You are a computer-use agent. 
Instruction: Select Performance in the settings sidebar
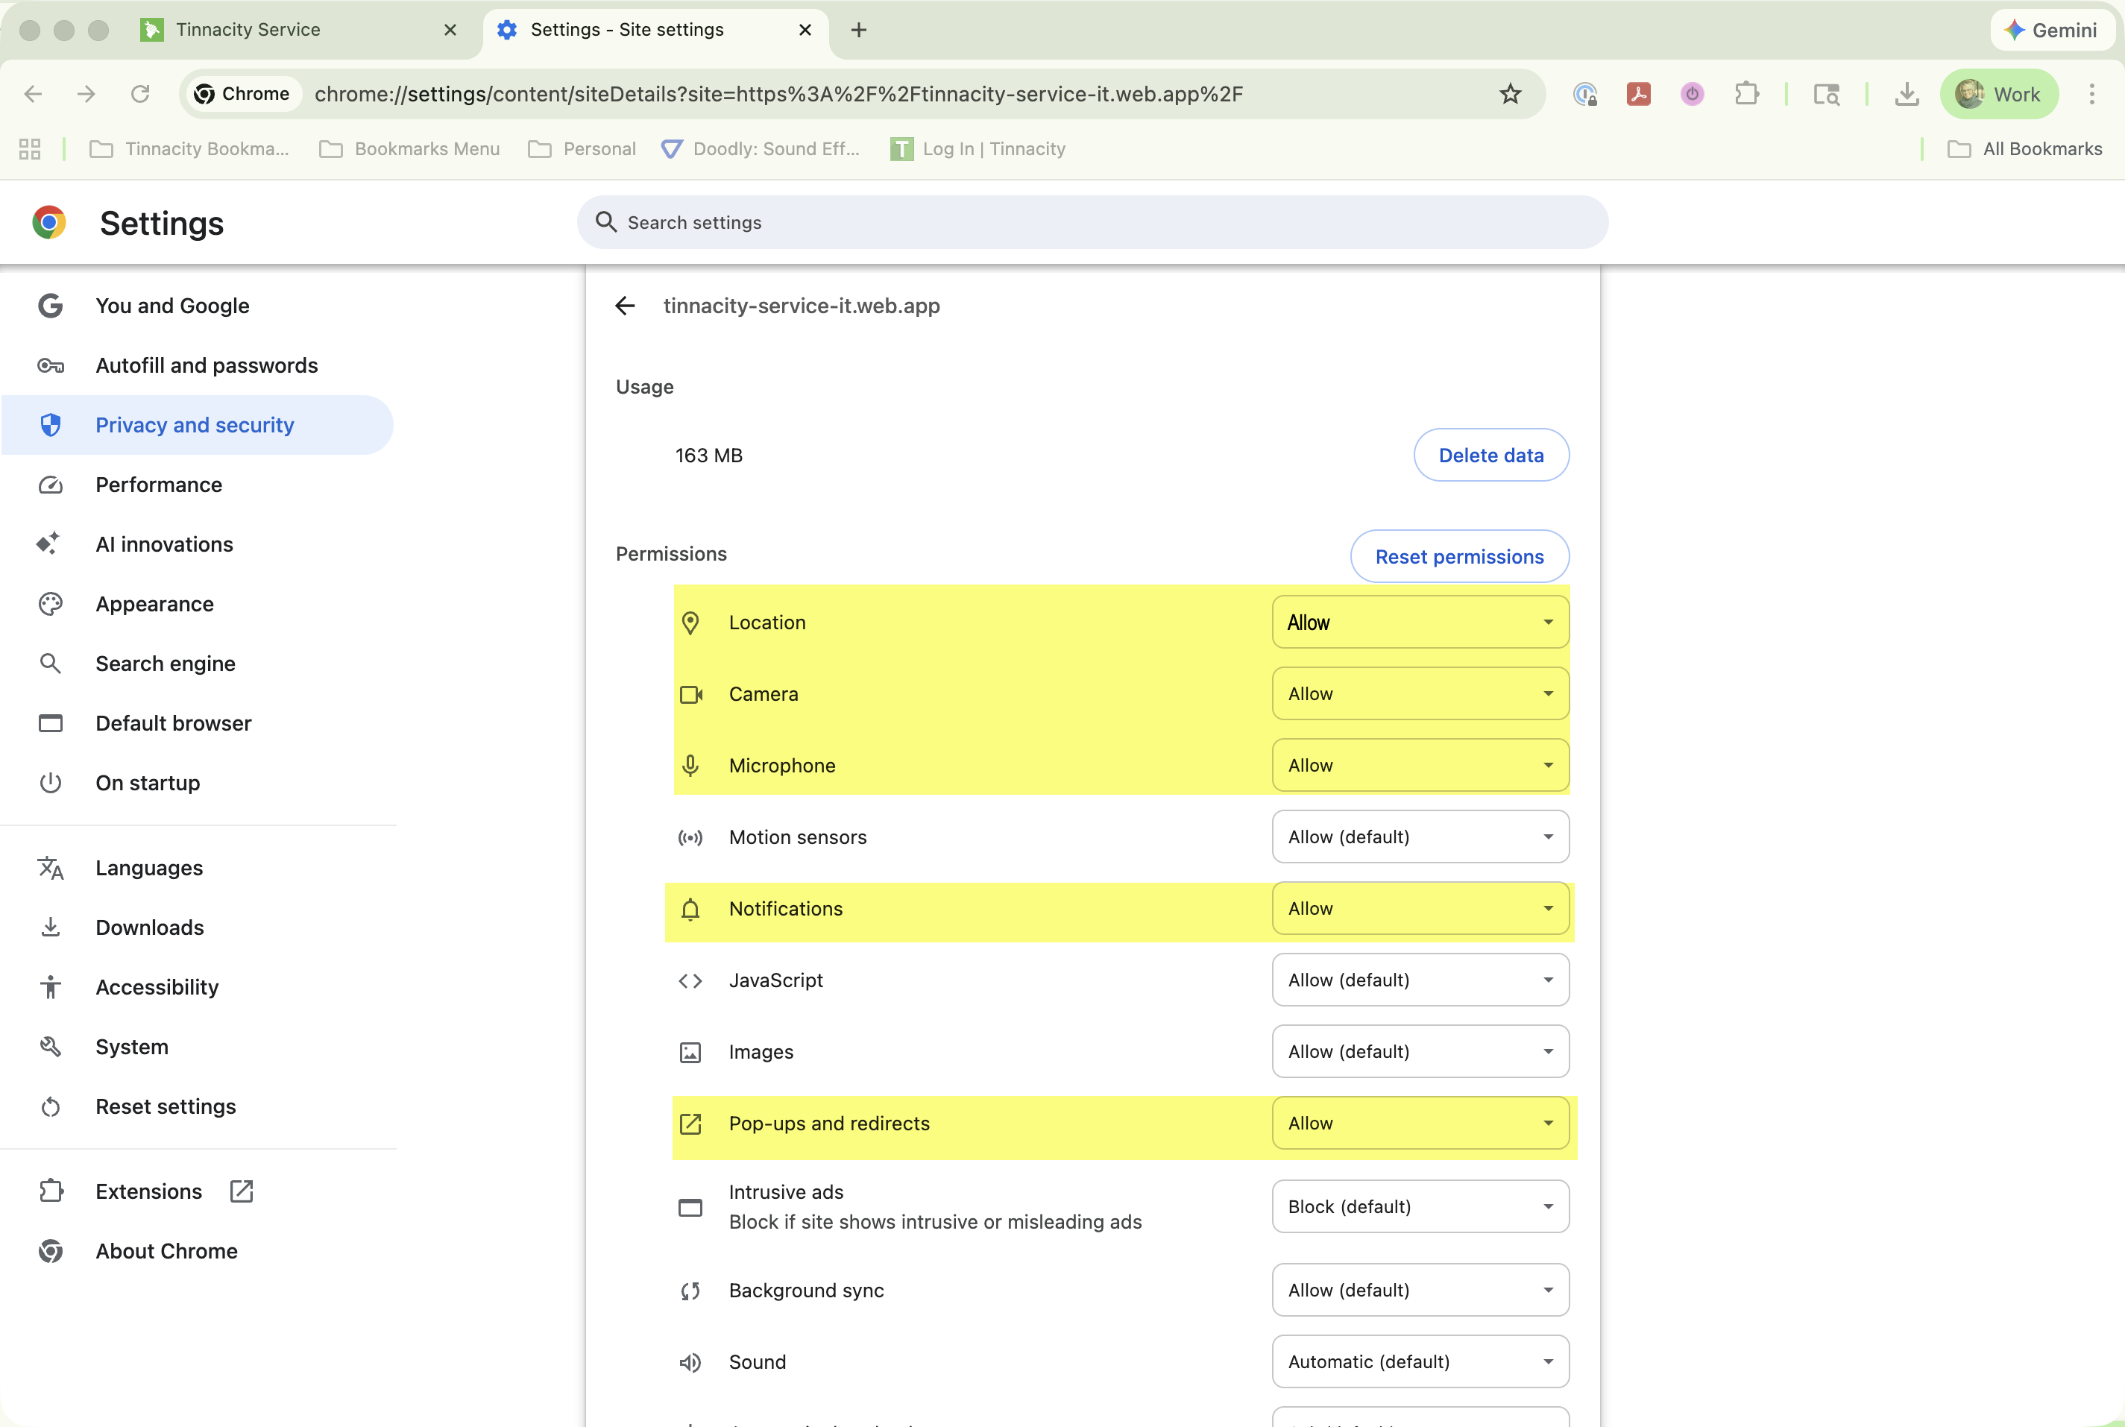pyautogui.click(x=160, y=485)
